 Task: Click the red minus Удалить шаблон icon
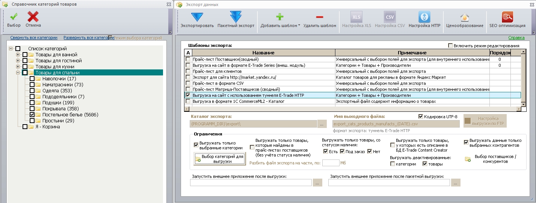[x=320, y=17]
